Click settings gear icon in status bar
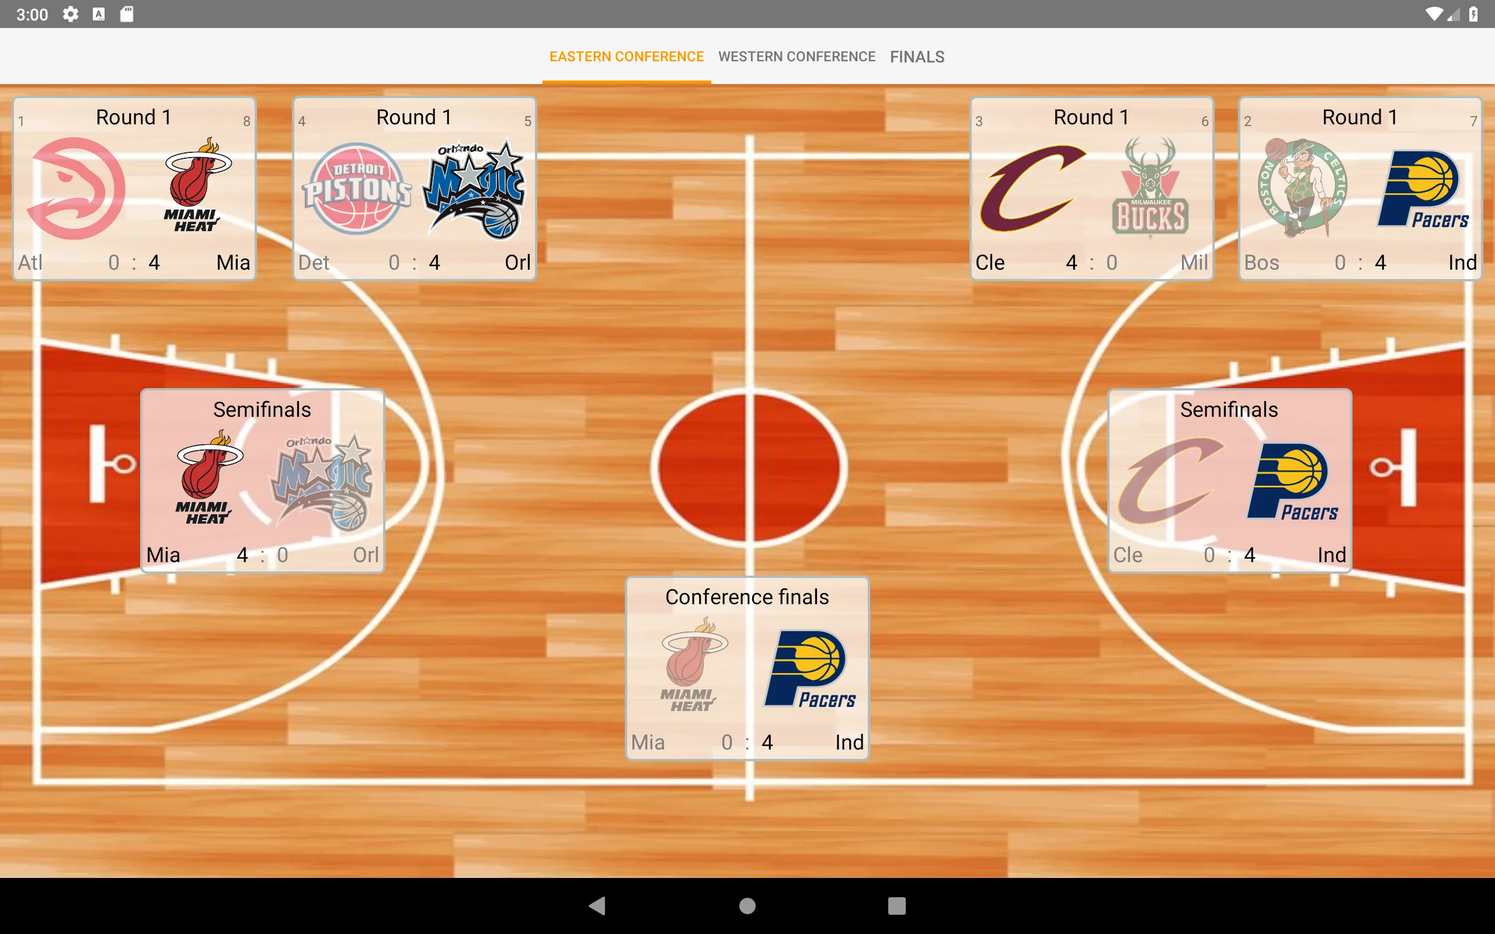This screenshot has width=1495, height=934. [x=70, y=14]
